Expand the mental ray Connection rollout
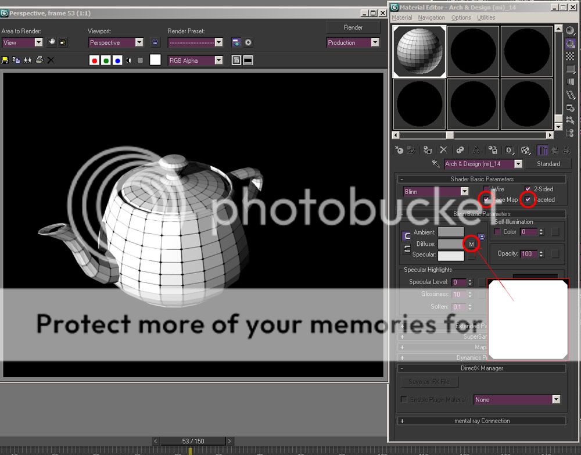 (482, 421)
